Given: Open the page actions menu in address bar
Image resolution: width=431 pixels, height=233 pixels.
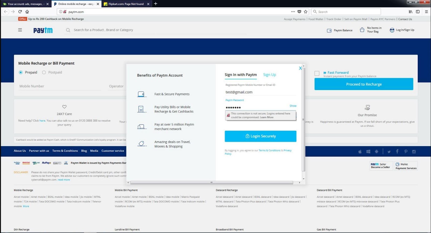Looking at the screenshot, I should pyautogui.click(x=293, y=12).
